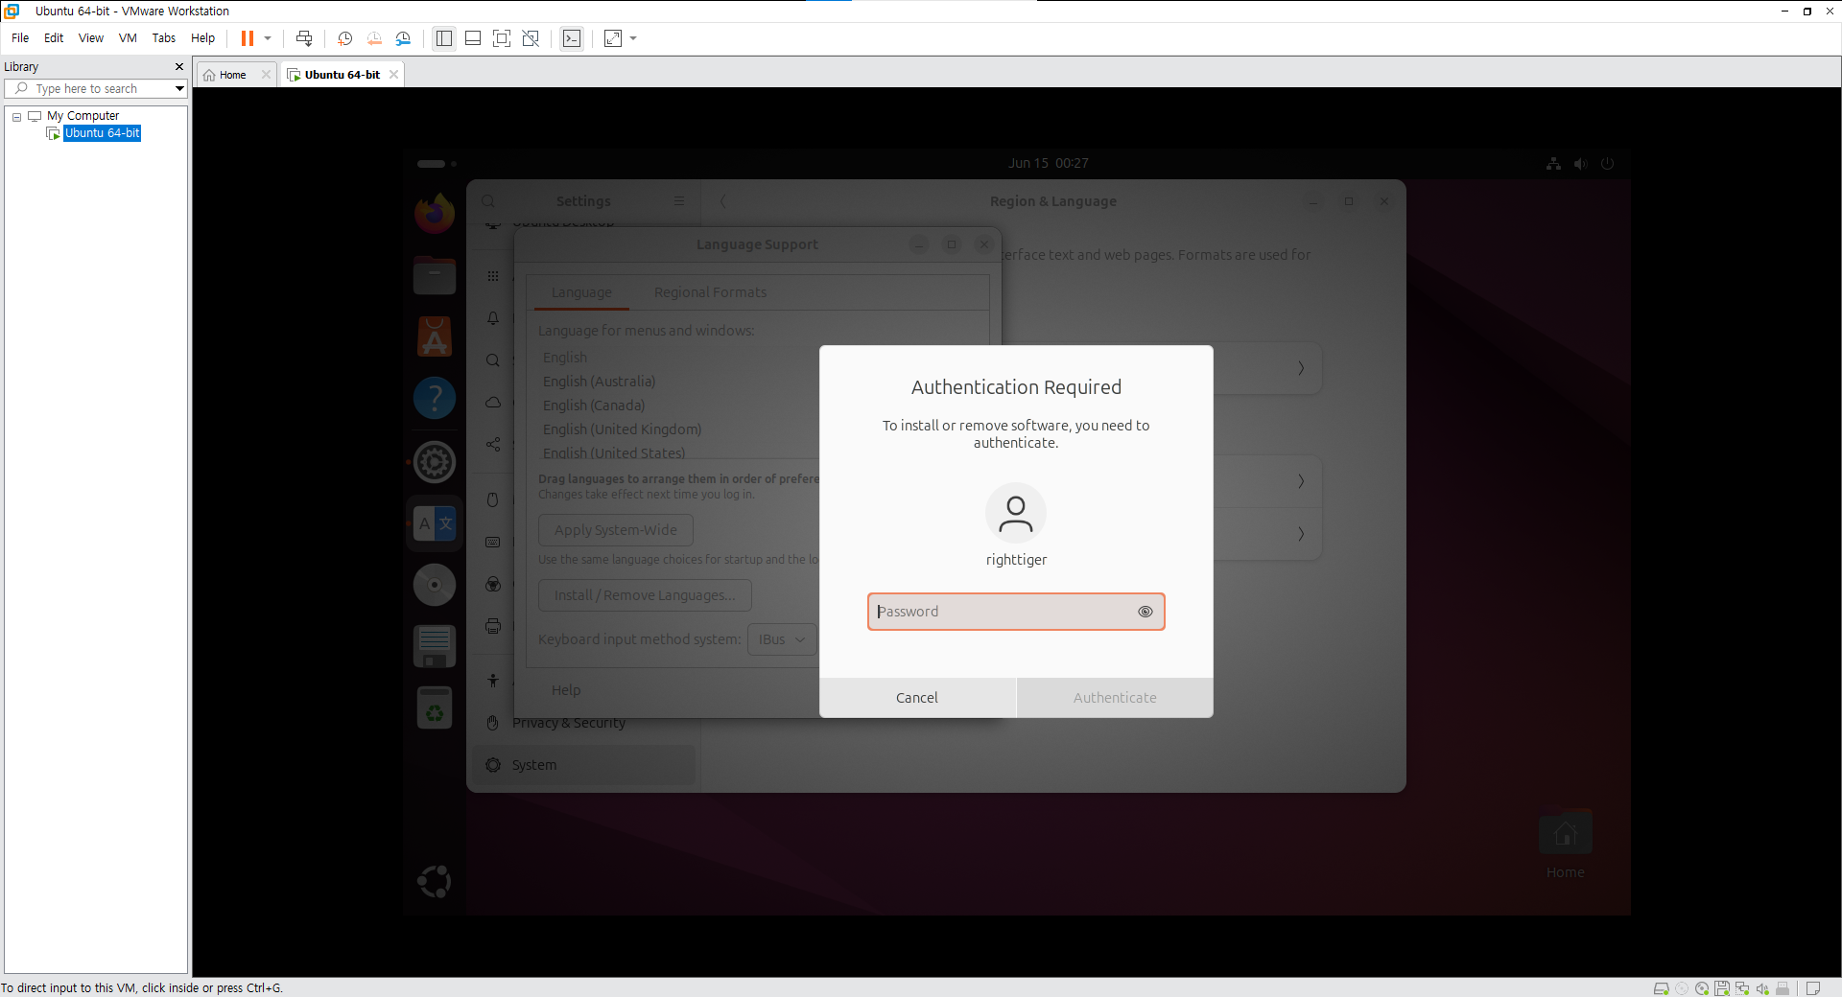Switch to Regional Formats tab

coord(710,292)
